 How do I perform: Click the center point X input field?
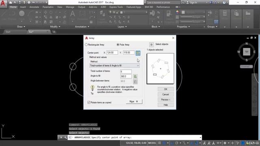[x=112, y=53]
